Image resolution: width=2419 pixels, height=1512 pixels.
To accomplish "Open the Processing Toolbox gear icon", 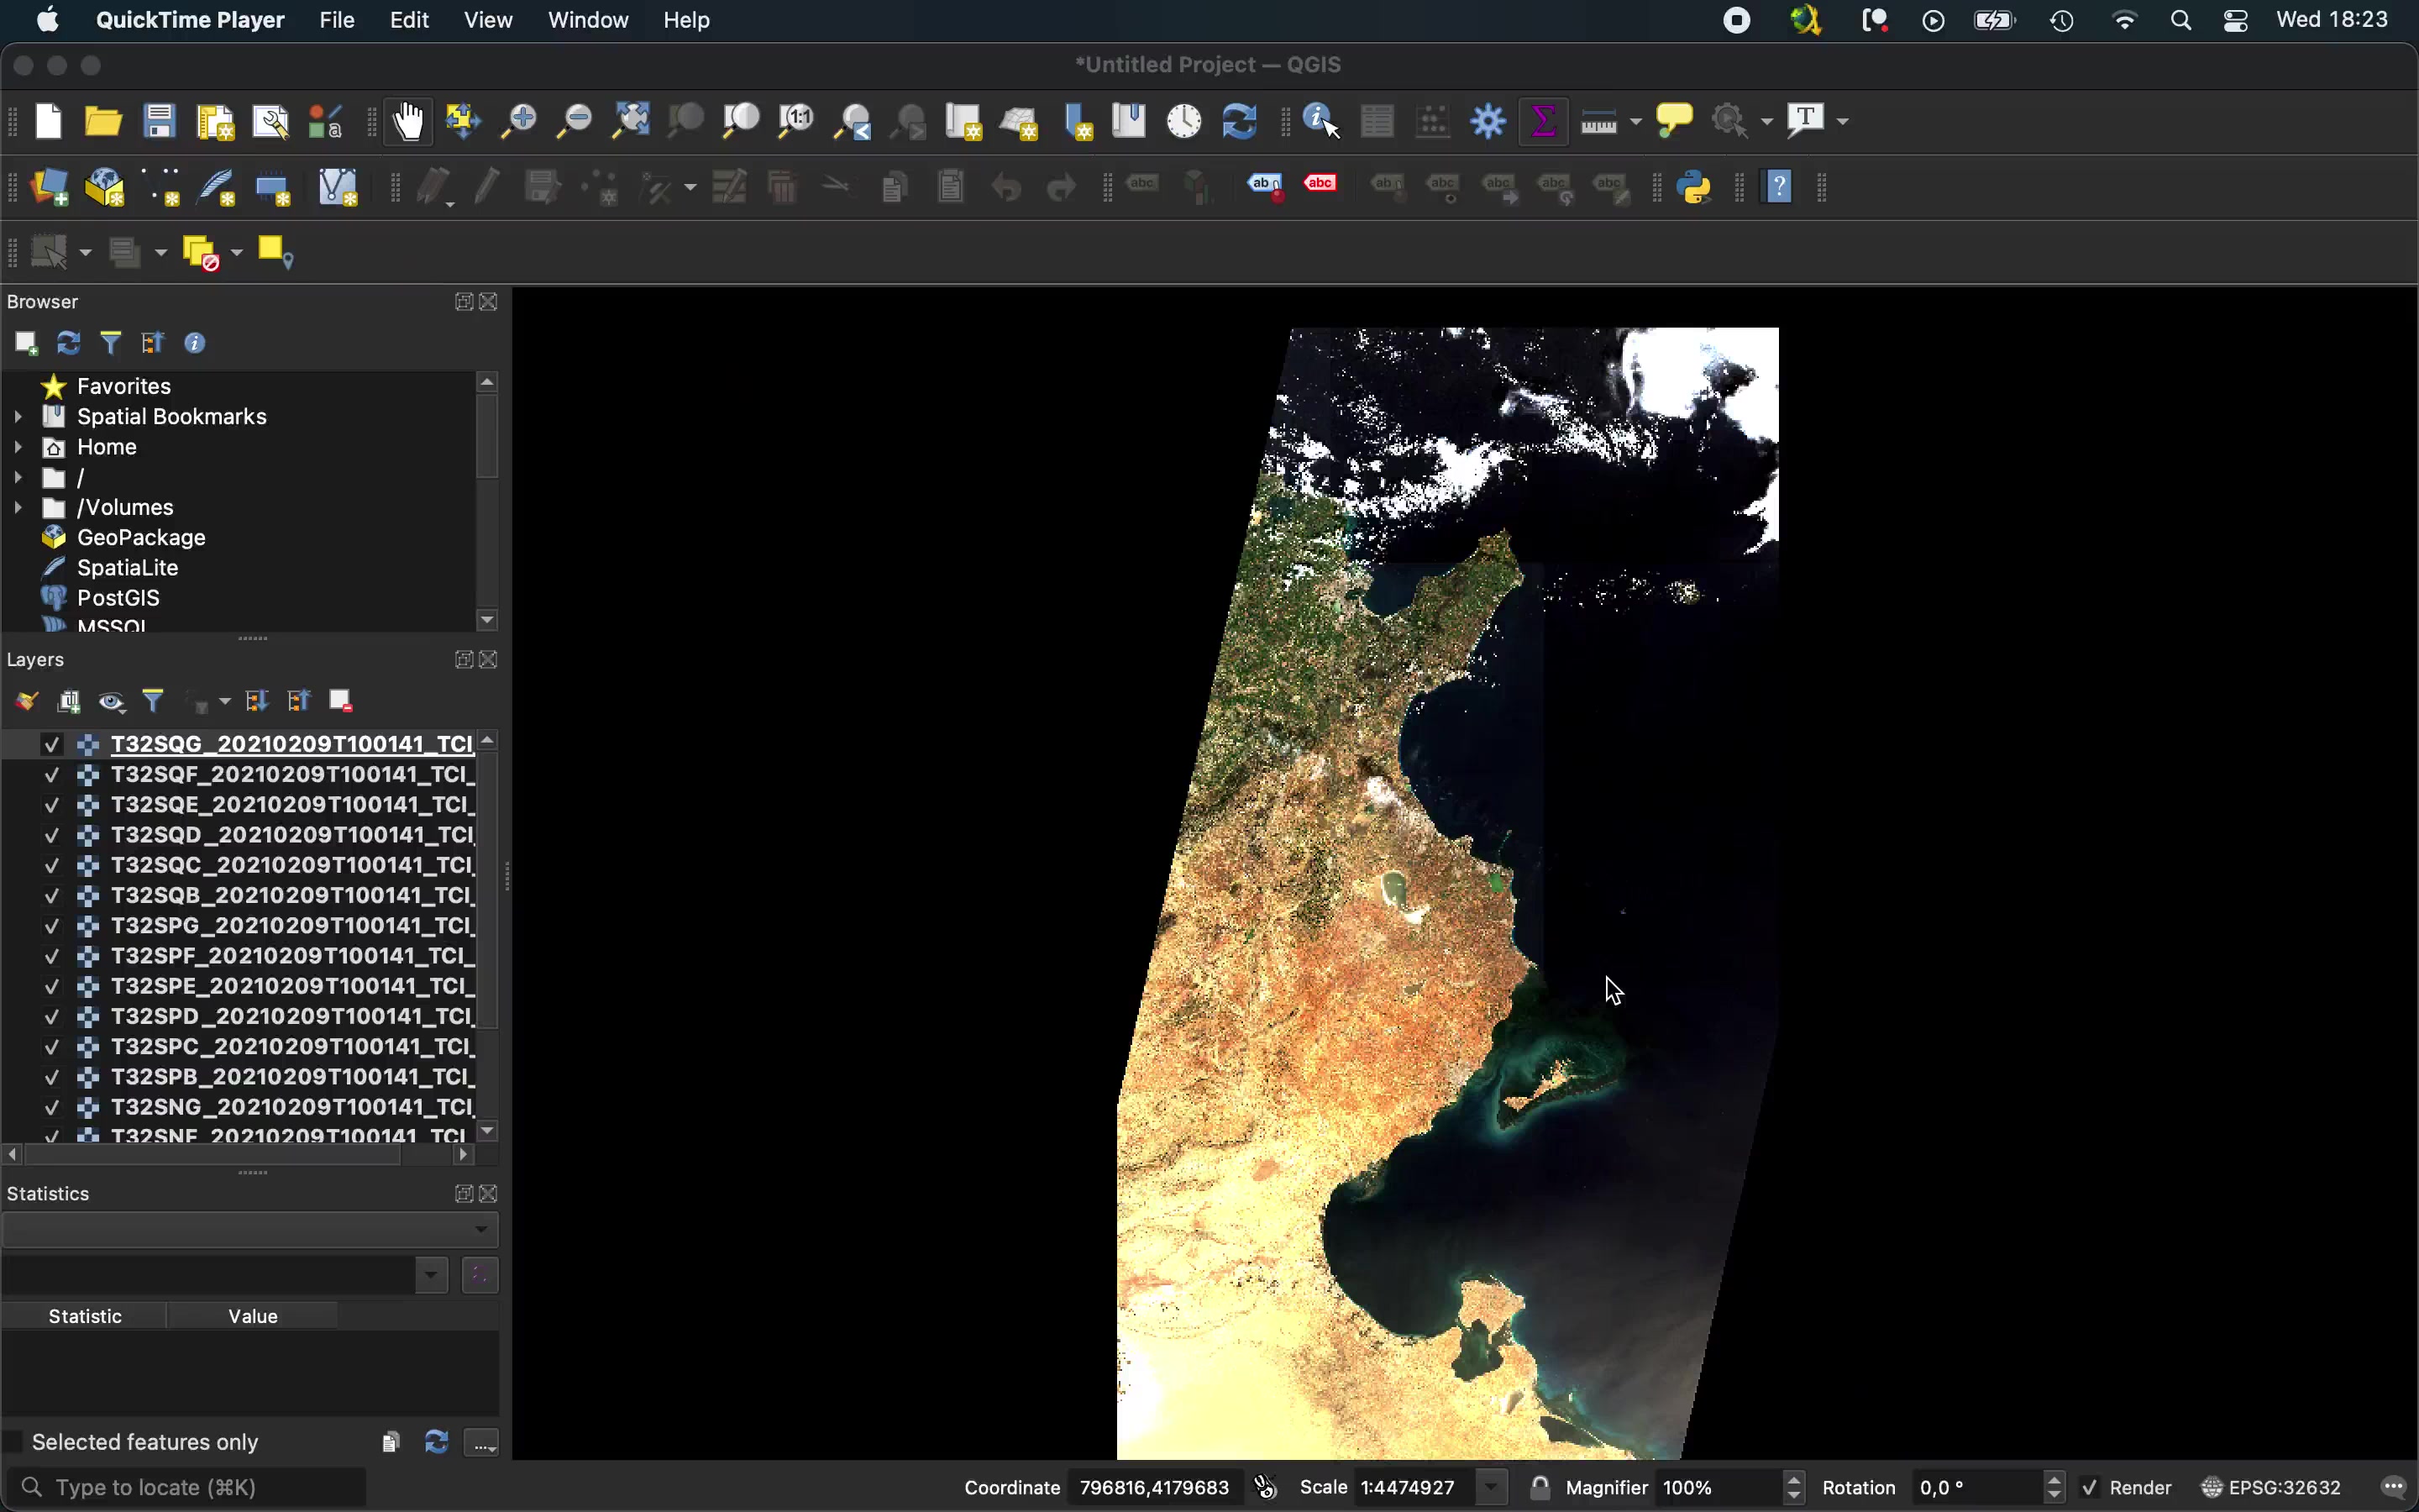I will (1488, 122).
